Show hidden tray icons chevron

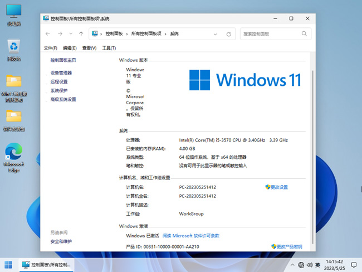[292, 265]
